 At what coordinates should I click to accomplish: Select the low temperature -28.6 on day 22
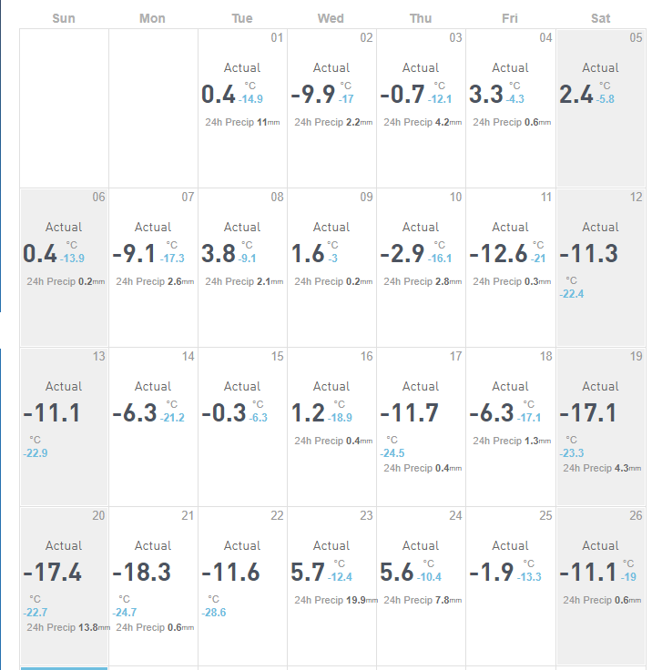click(213, 613)
